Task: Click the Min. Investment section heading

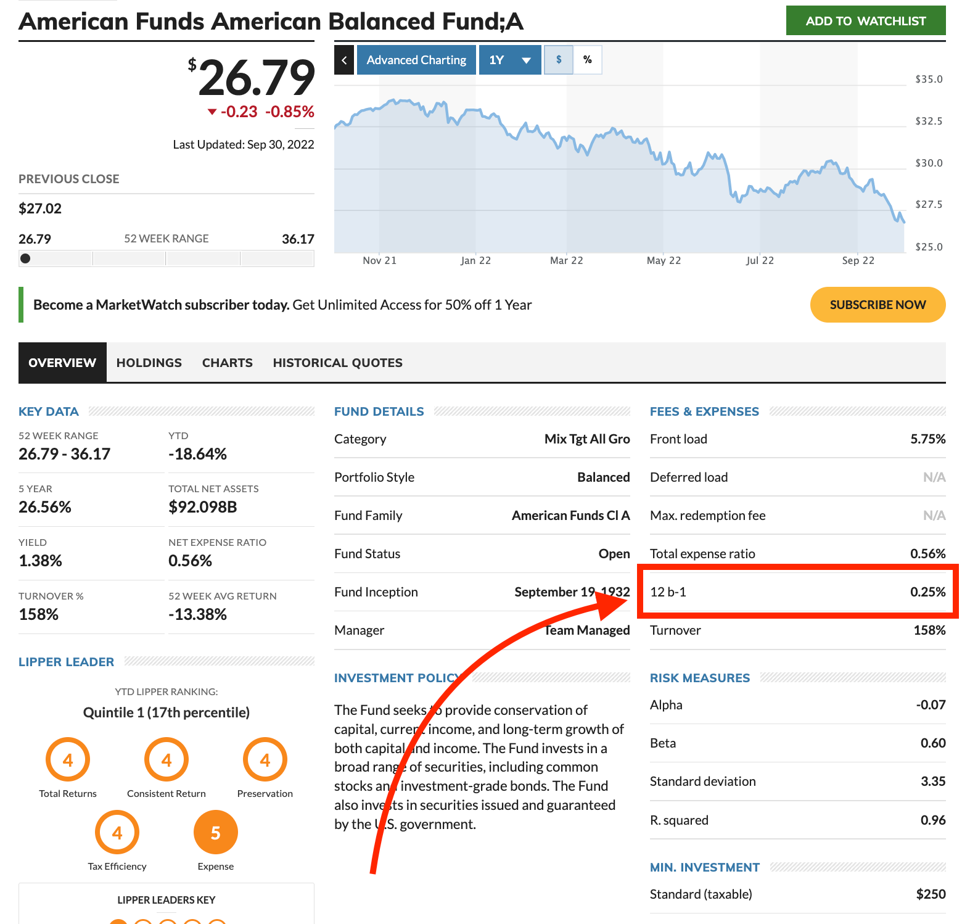Action: pos(705,867)
